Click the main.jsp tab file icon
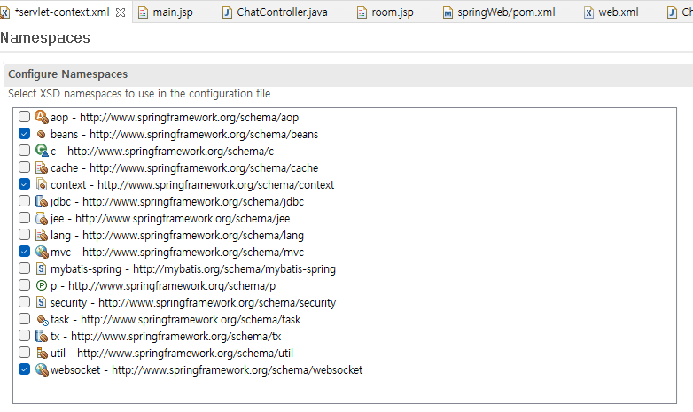 pyautogui.click(x=144, y=12)
